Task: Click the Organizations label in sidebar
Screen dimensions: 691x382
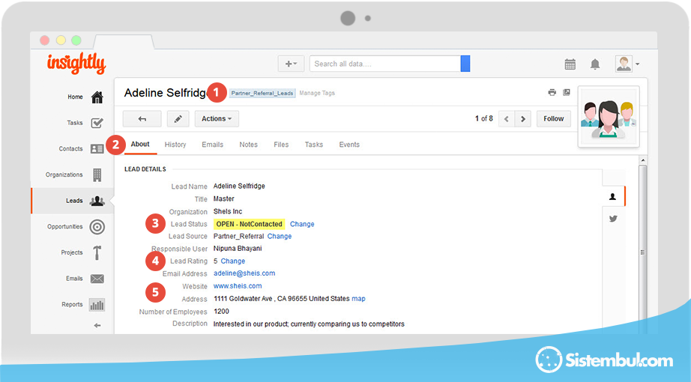Action: [x=64, y=175]
